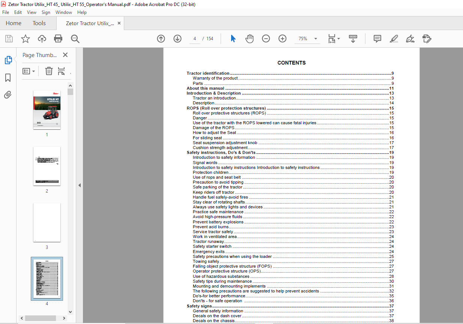
Task: Click thumbnails panel scroll down arrow
Action: pyautogui.click(x=70, y=312)
